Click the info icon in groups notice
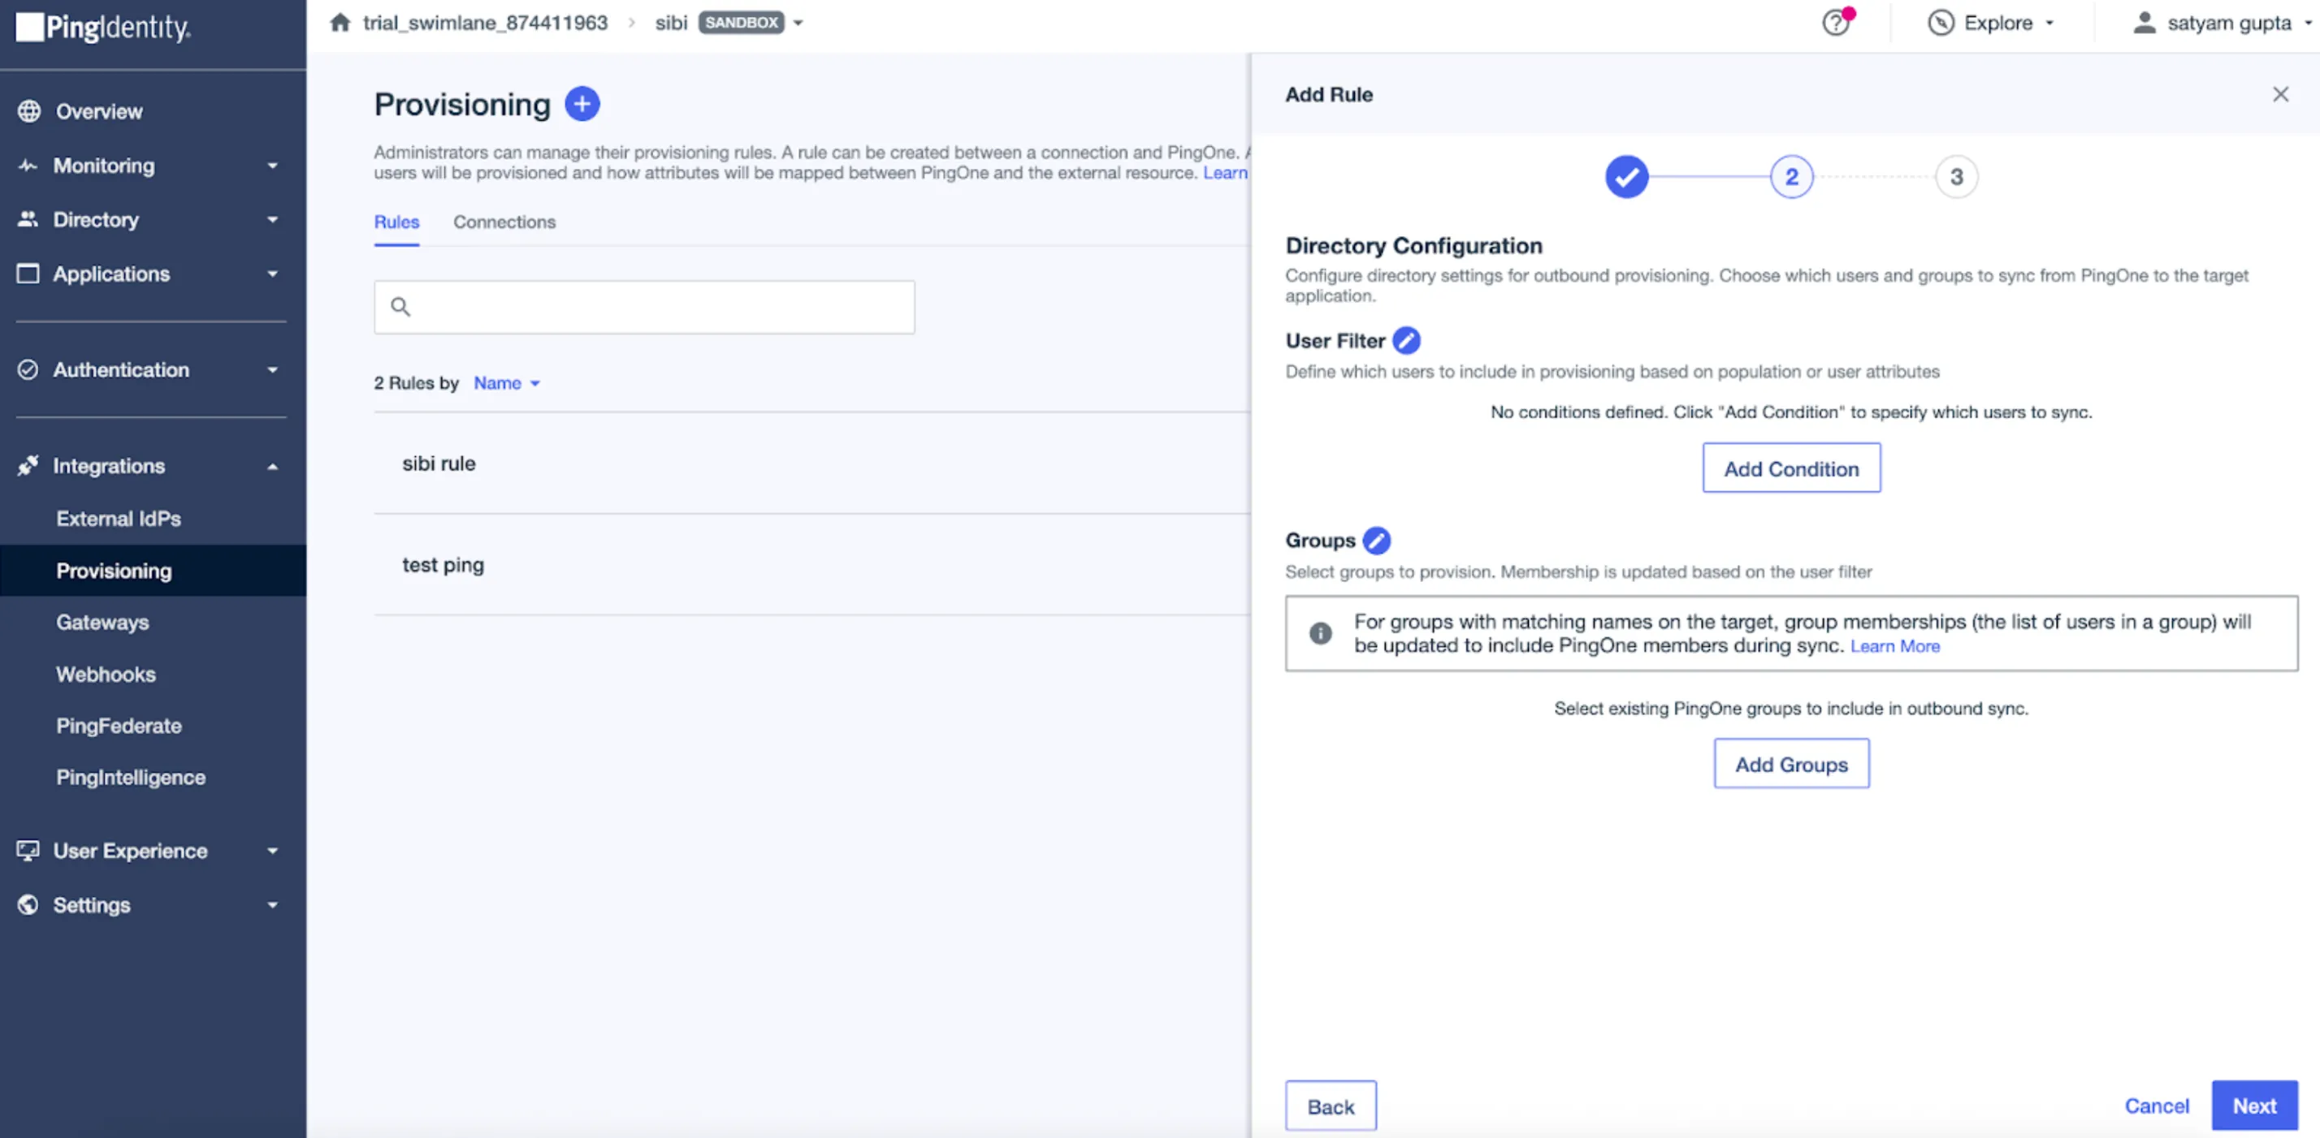 click(x=1320, y=633)
